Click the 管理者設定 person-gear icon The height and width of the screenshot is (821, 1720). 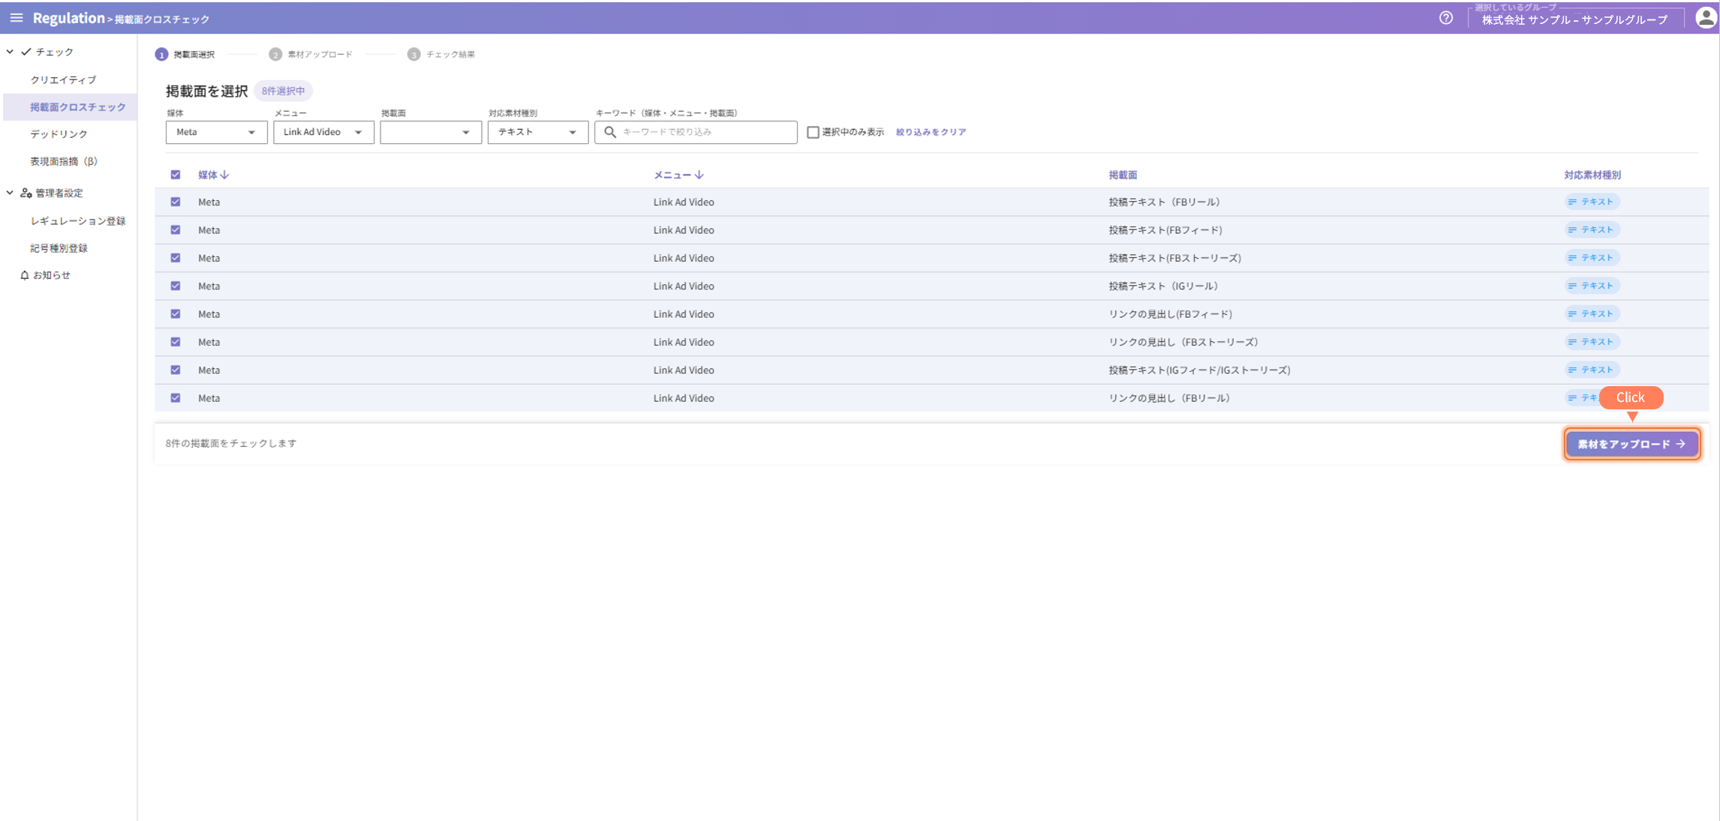tap(26, 193)
